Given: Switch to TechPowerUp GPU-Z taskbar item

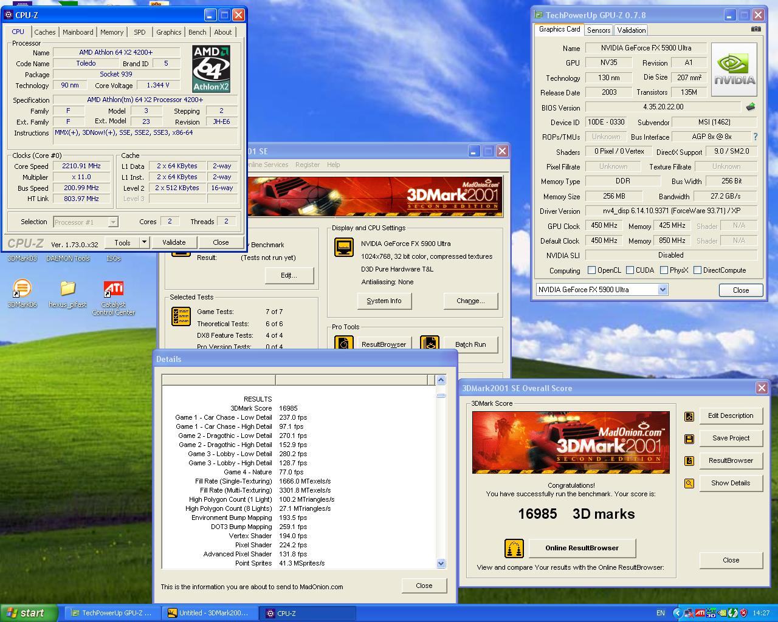Looking at the screenshot, I should pos(112,613).
